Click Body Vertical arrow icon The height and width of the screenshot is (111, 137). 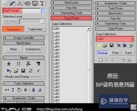(13, 90)
